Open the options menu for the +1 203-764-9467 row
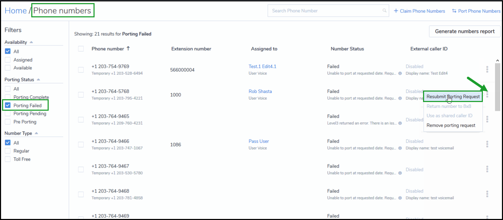The width and height of the screenshot is (503, 220). tap(487, 169)
